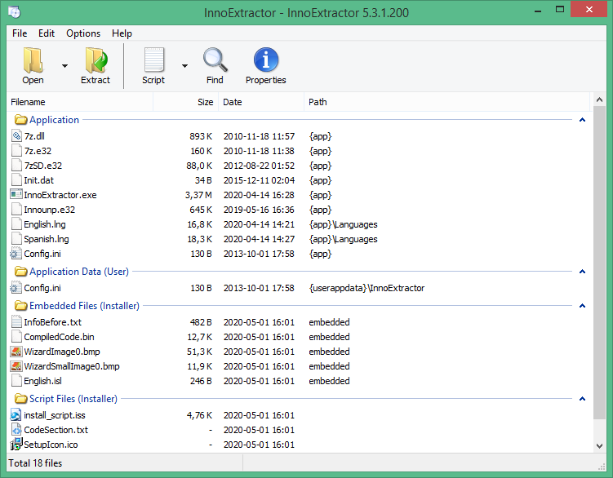
Task: Open the File menu
Action: click(x=20, y=33)
